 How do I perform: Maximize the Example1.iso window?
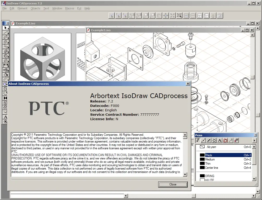(x=247, y=30)
